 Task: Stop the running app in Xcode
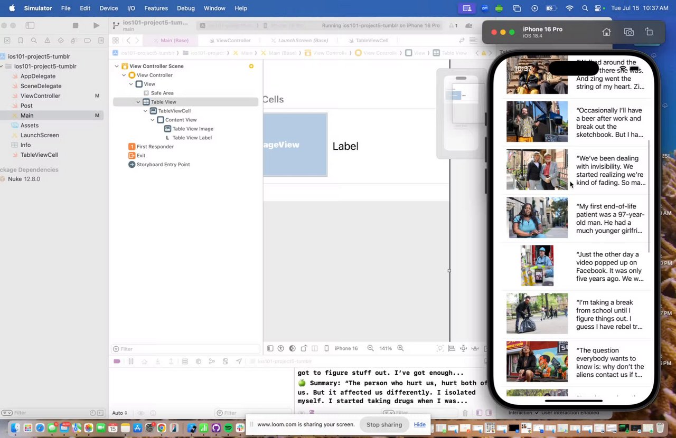point(76,25)
